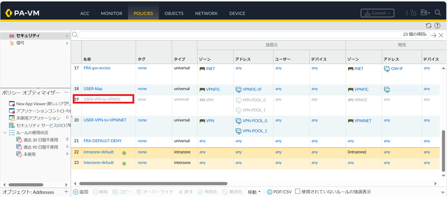
Task: Click the 追加 add rule button
Action: pyautogui.click(x=81, y=192)
